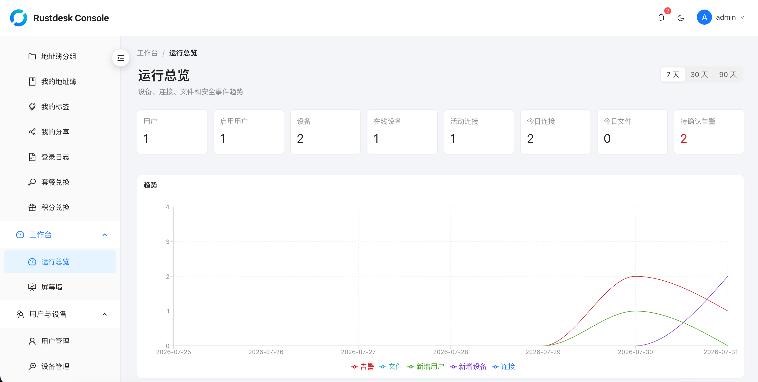Open 屏幕墙 screen wall item
The height and width of the screenshot is (382, 758).
[60, 287]
